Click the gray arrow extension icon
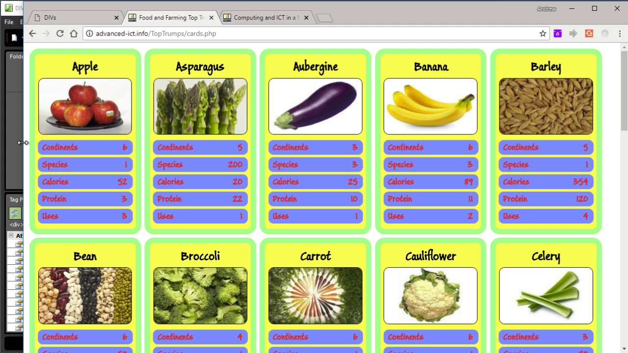Viewport: 628px width, 353px height. click(573, 33)
